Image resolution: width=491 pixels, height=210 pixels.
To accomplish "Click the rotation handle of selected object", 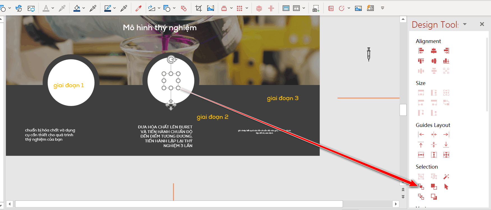I will pos(172,60).
